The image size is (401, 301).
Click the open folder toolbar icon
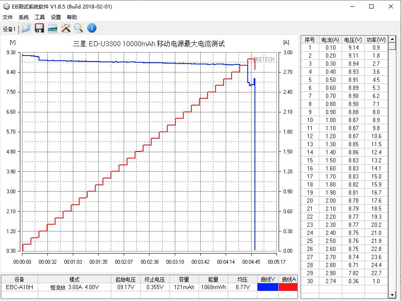coord(26,28)
